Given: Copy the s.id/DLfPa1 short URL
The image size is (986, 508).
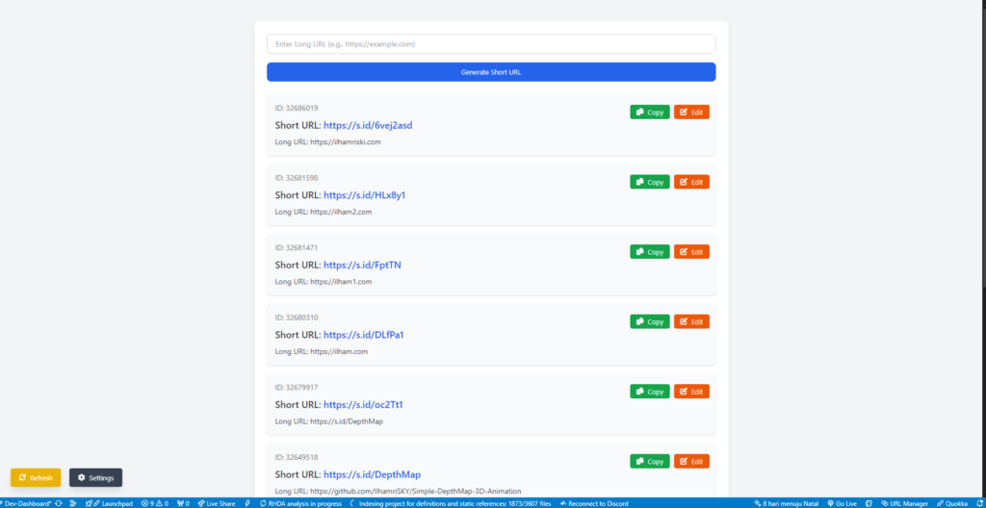Looking at the screenshot, I should 649,321.
